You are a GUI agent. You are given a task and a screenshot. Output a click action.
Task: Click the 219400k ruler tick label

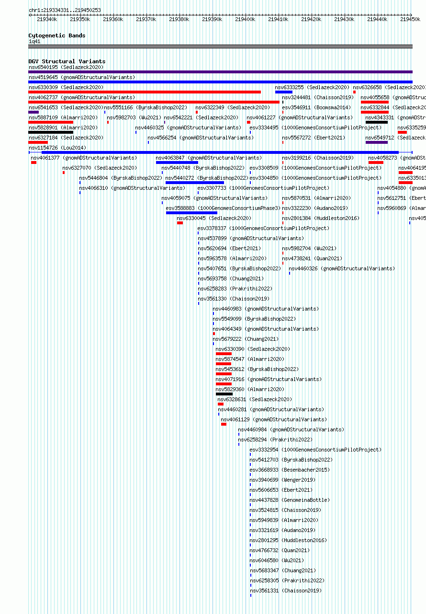click(x=245, y=19)
